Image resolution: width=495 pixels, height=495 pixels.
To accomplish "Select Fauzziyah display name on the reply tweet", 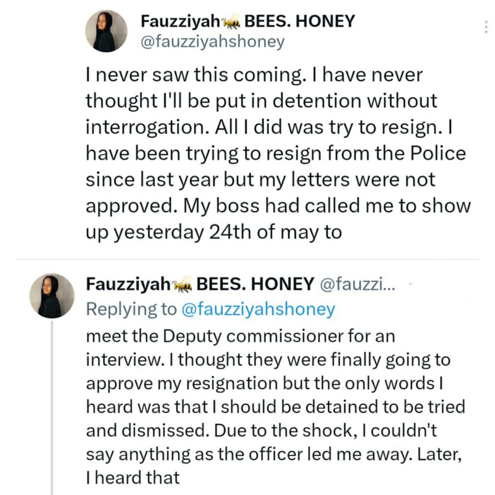I will (x=128, y=284).
